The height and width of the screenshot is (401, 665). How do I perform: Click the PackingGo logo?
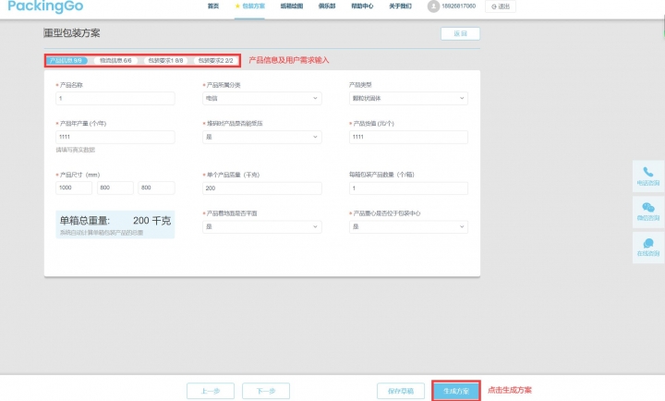[x=45, y=6]
